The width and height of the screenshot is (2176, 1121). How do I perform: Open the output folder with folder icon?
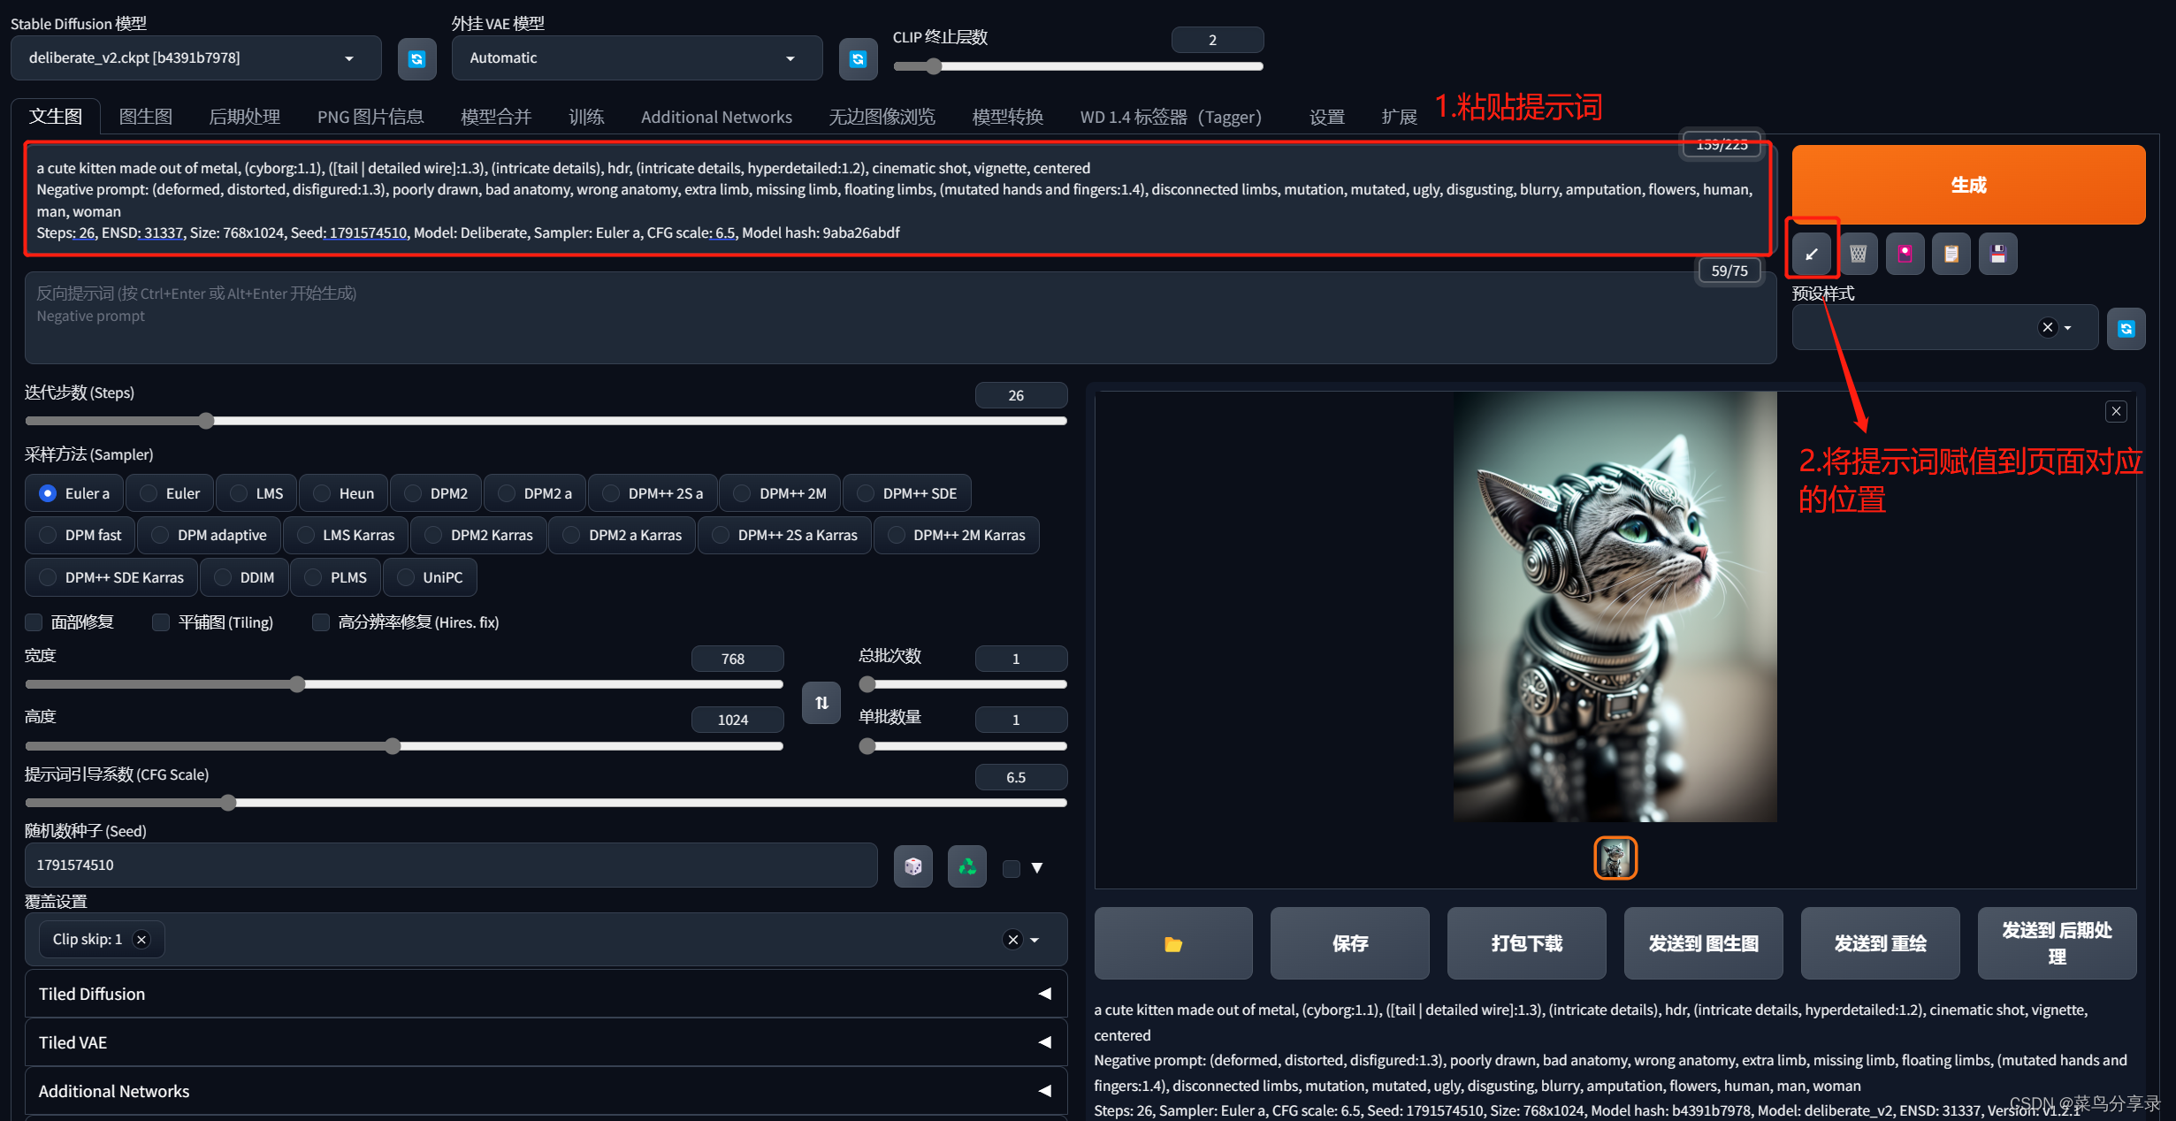(x=1172, y=943)
